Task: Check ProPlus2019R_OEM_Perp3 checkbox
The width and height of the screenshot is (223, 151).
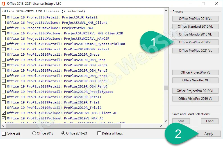Action: [x=4, y=70]
